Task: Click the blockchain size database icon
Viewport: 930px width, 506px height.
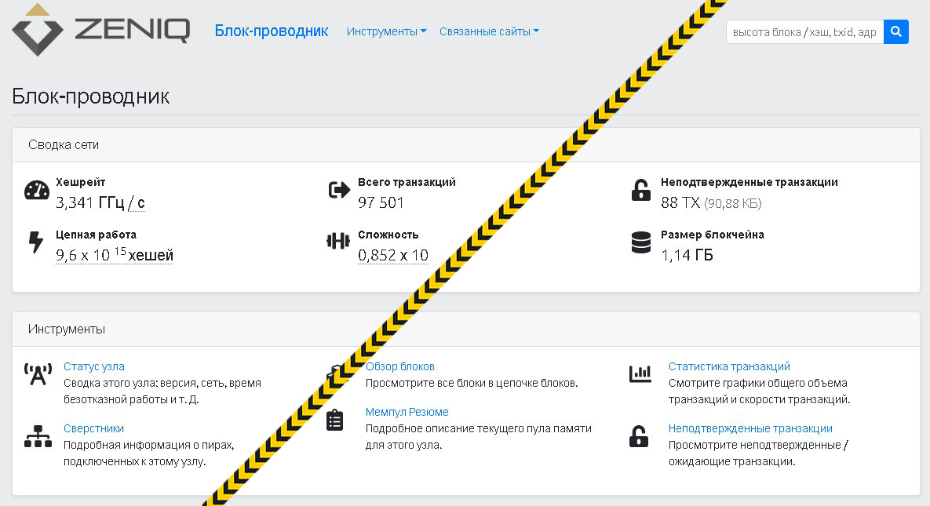Action: (x=641, y=242)
